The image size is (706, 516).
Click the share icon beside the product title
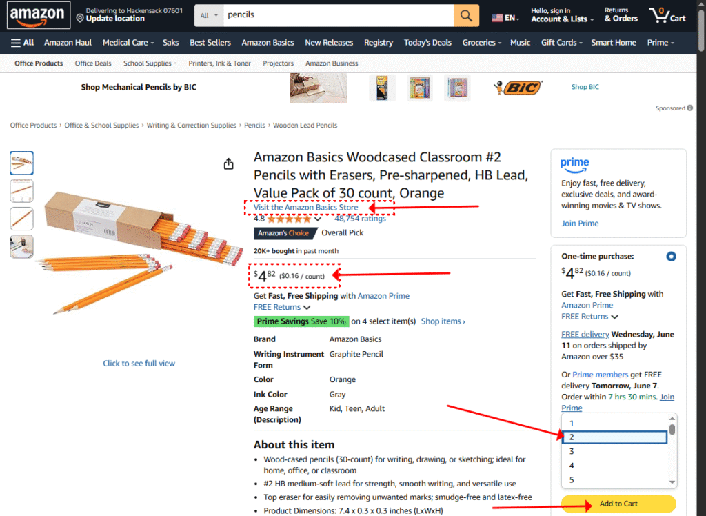click(x=229, y=163)
